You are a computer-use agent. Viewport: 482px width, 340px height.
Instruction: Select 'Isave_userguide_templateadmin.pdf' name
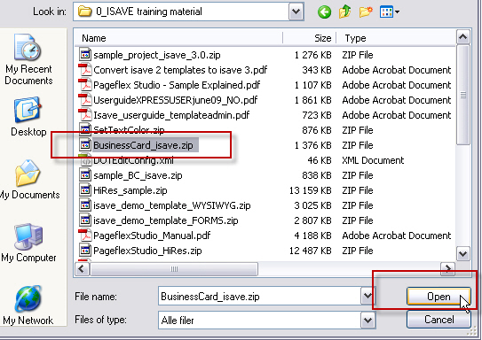point(171,115)
